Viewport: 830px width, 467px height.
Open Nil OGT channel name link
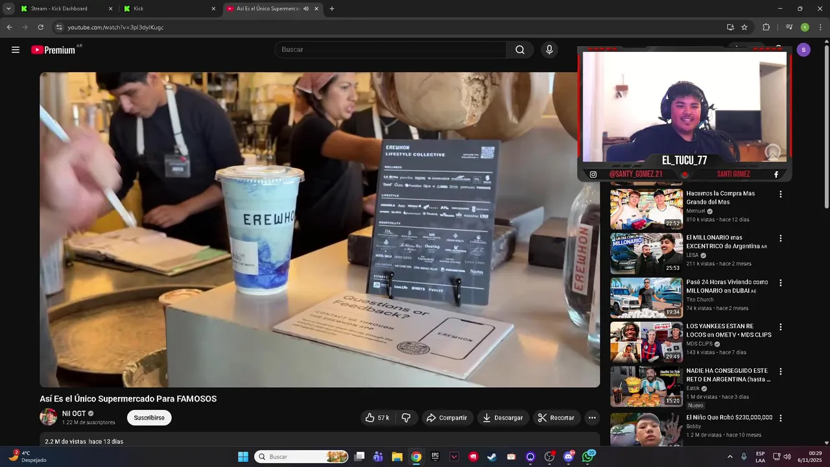(74, 414)
